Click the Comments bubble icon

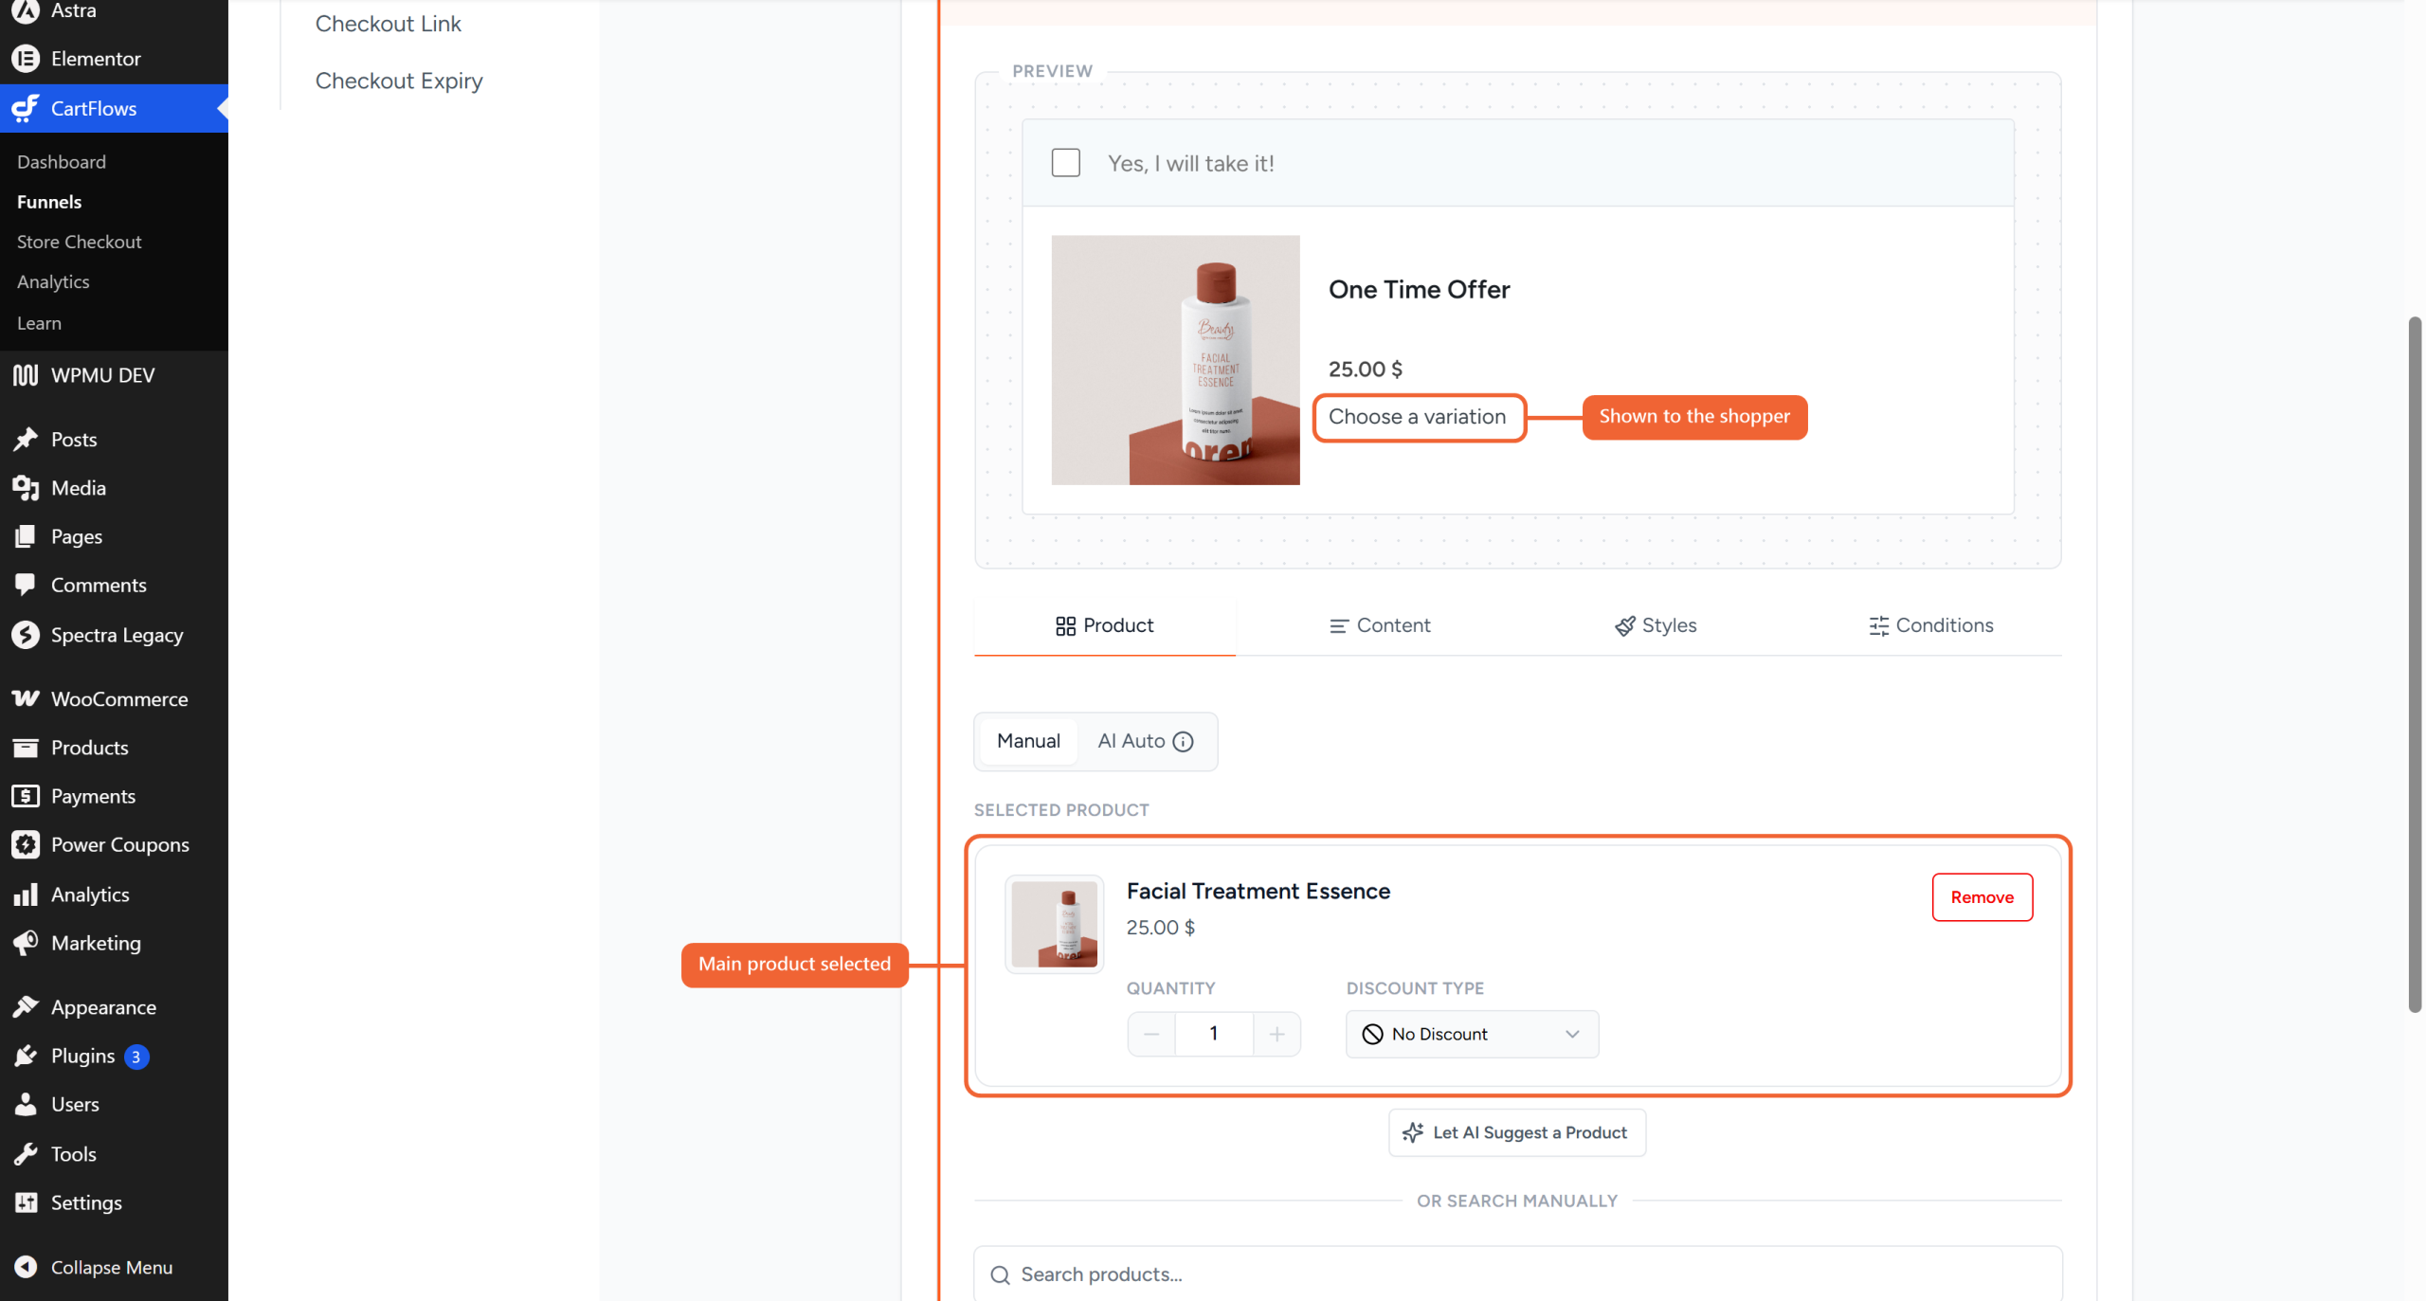click(26, 585)
